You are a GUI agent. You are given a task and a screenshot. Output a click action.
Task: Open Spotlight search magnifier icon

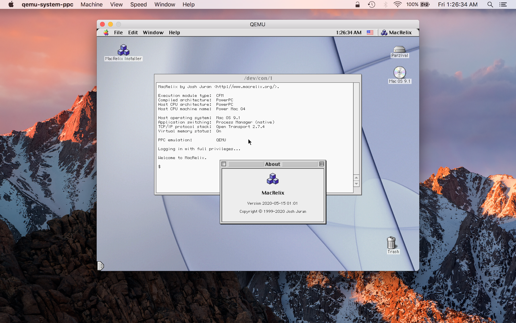click(490, 4)
